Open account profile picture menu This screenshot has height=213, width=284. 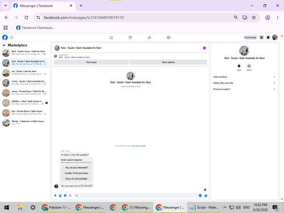click(x=275, y=37)
